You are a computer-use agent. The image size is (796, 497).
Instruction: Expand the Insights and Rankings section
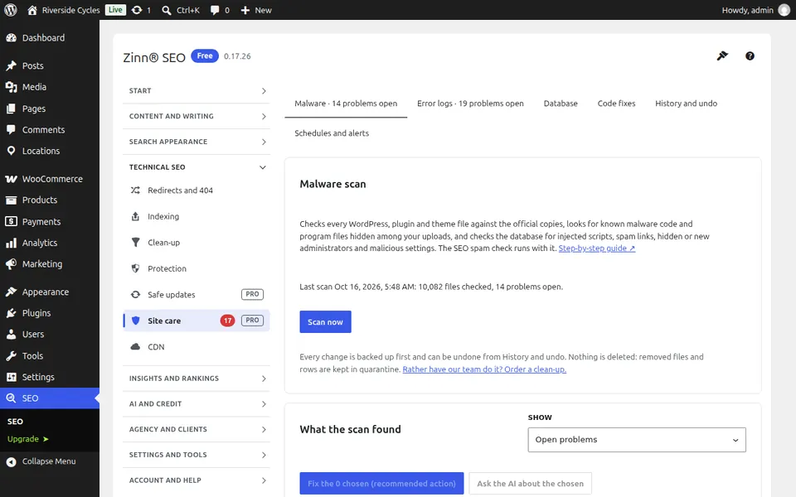[x=196, y=379]
